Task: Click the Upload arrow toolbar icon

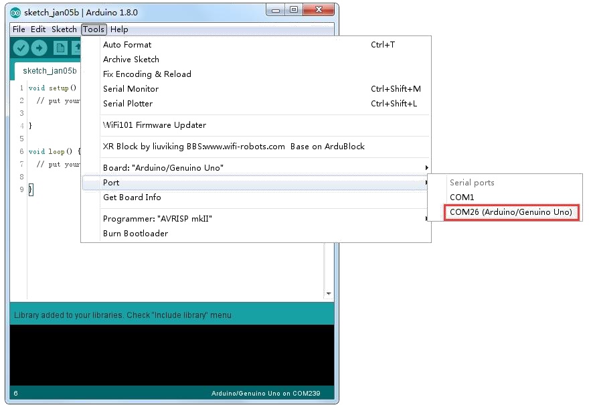Action: pos(39,48)
